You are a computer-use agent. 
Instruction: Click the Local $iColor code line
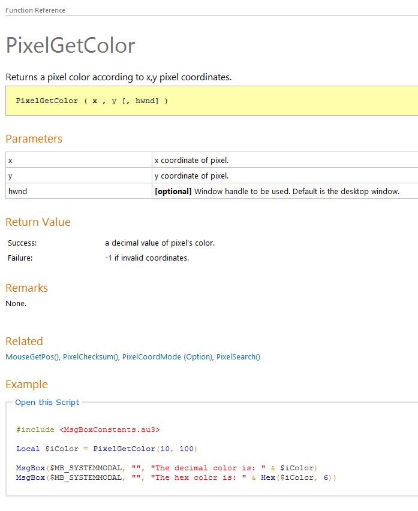click(x=106, y=449)
